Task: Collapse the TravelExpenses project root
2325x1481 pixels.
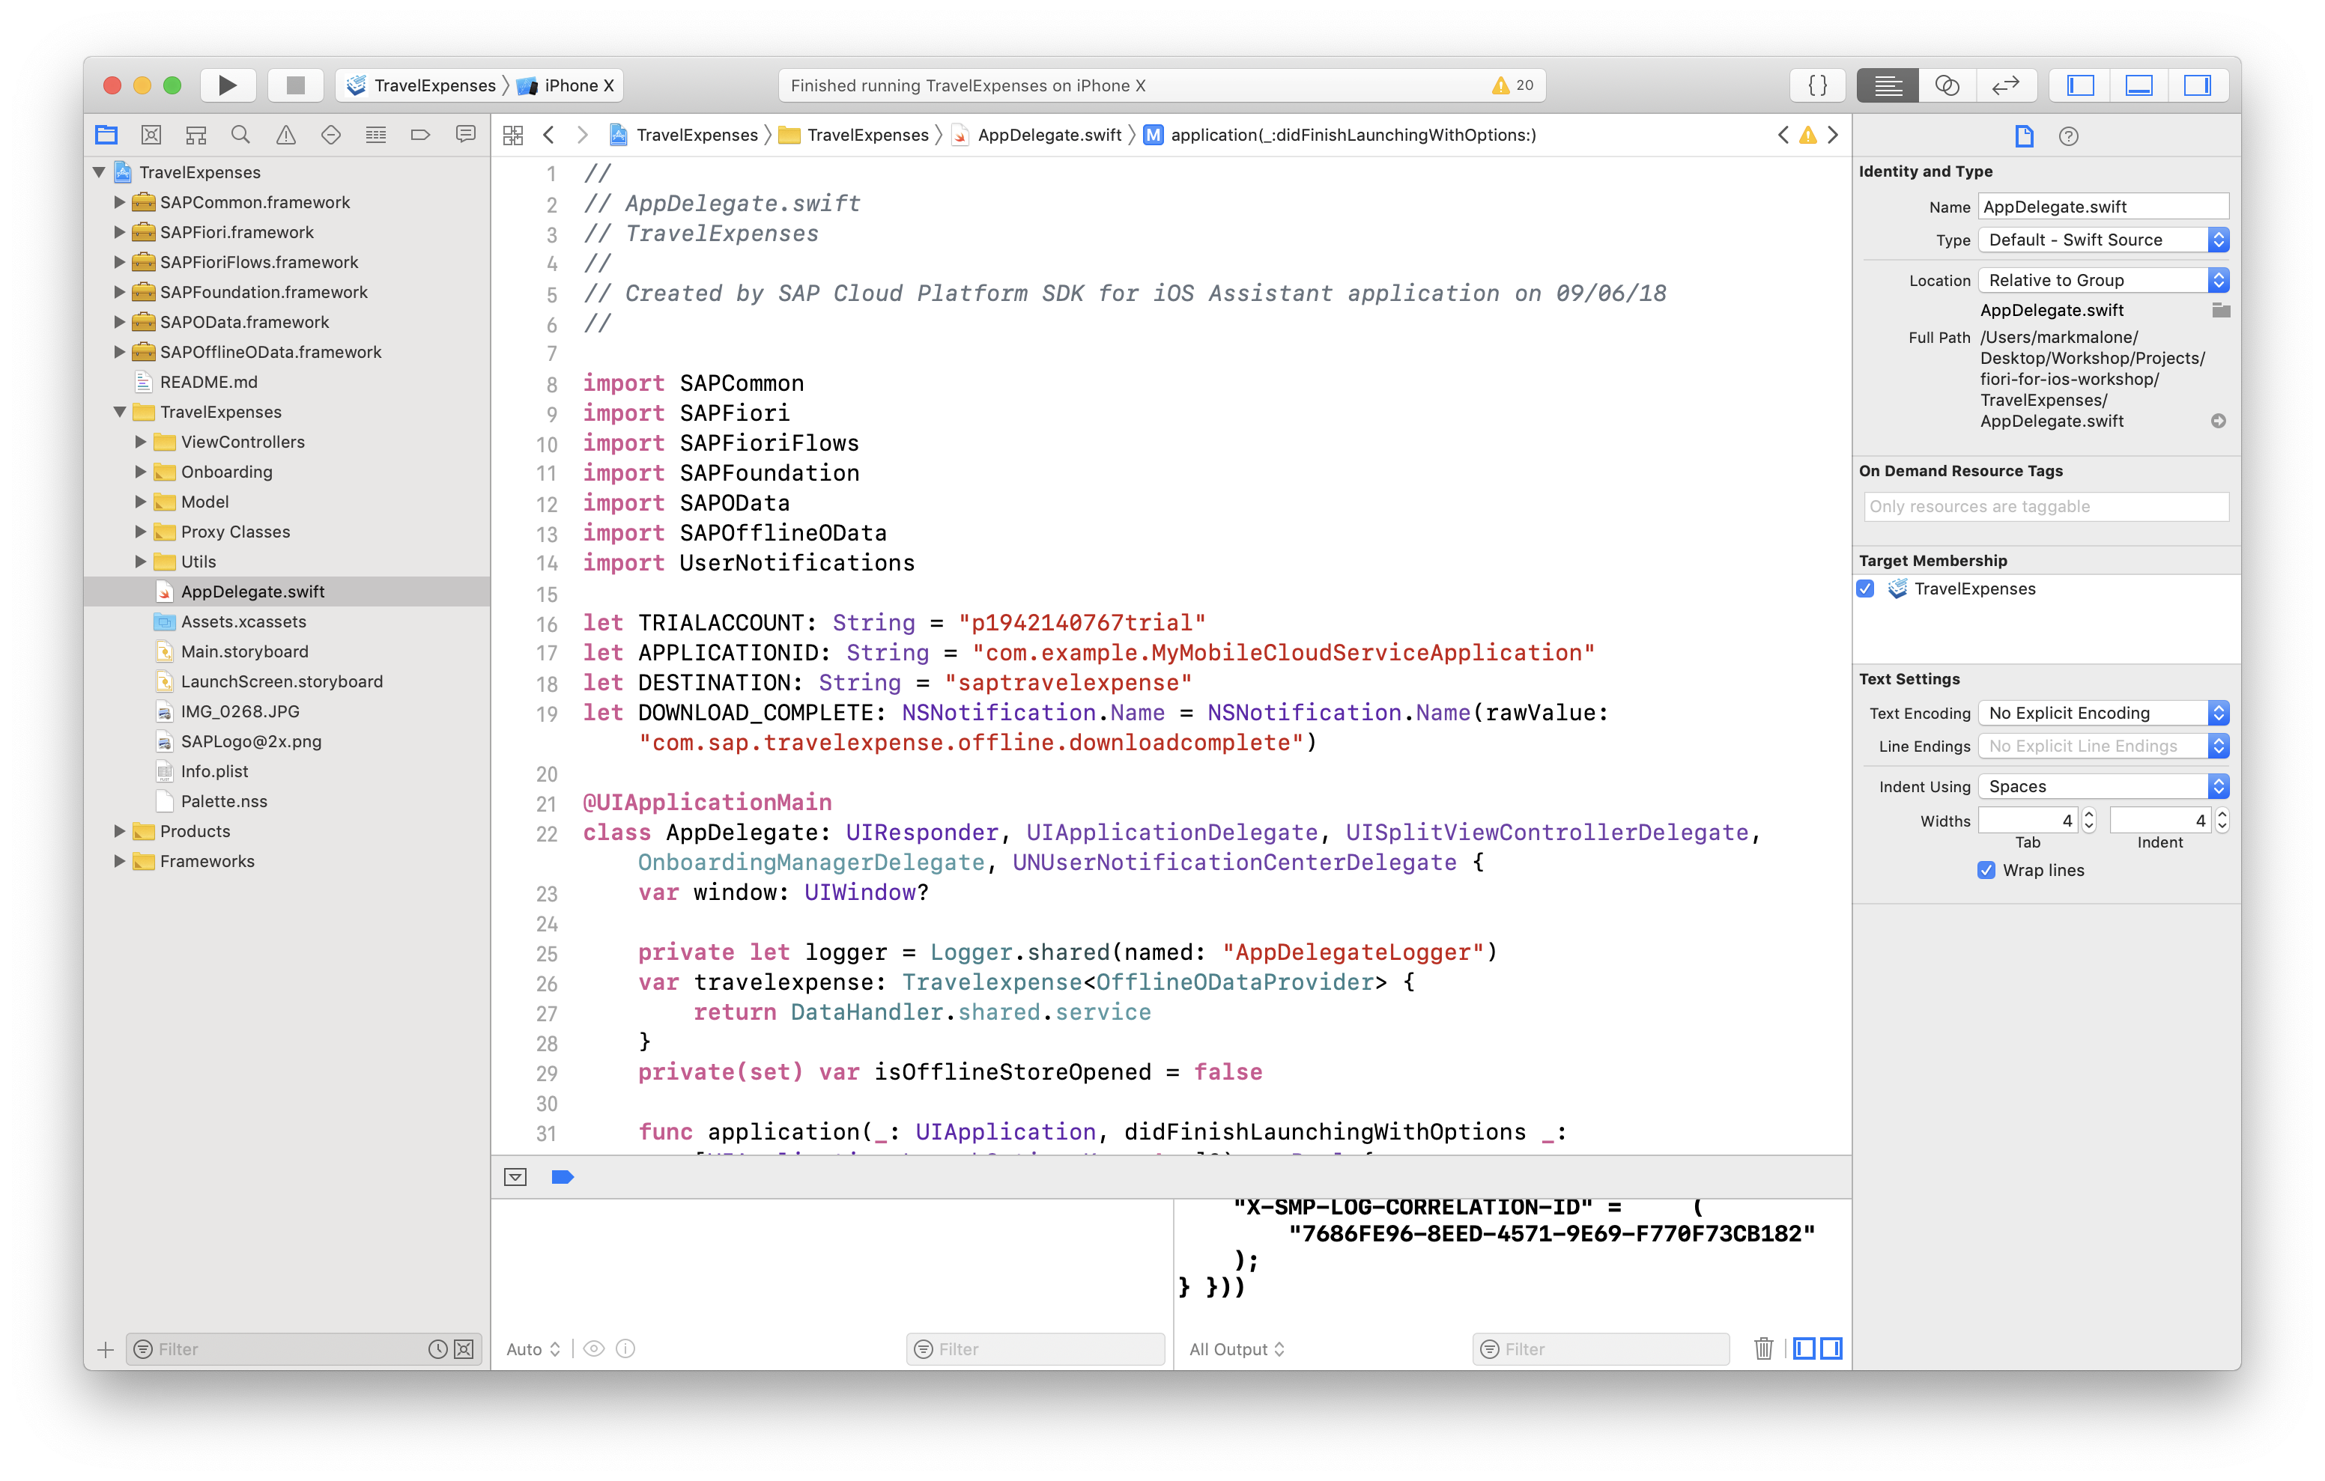Action: tap(100, 172)
